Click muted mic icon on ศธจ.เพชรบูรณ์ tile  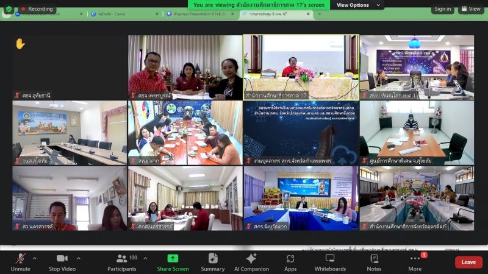[133, 96]
